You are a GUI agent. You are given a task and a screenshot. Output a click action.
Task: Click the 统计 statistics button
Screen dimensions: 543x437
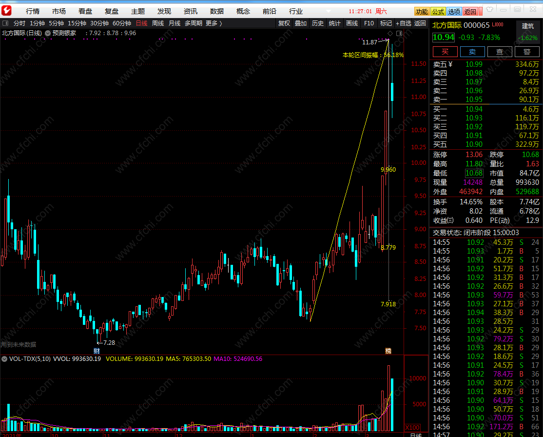pyautogui.click(x=334, y=23)
